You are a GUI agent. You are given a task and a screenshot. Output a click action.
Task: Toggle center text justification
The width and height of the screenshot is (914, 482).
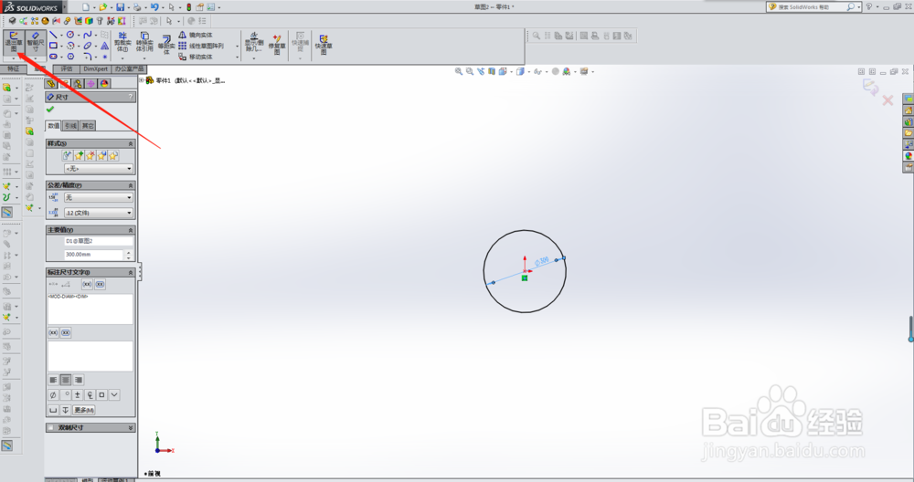click(66, 380)
